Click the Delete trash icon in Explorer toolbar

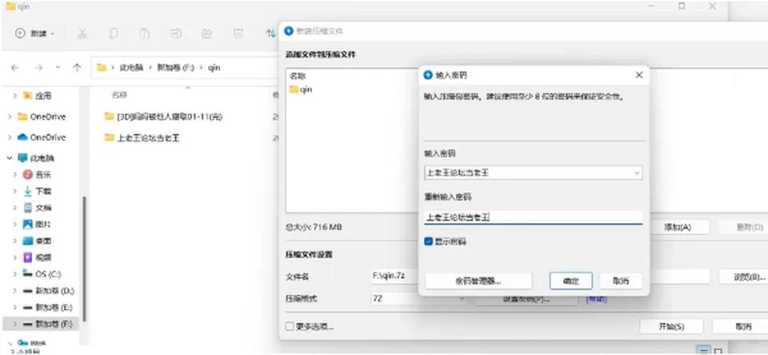pyautogui.click(x=238, y=34)
